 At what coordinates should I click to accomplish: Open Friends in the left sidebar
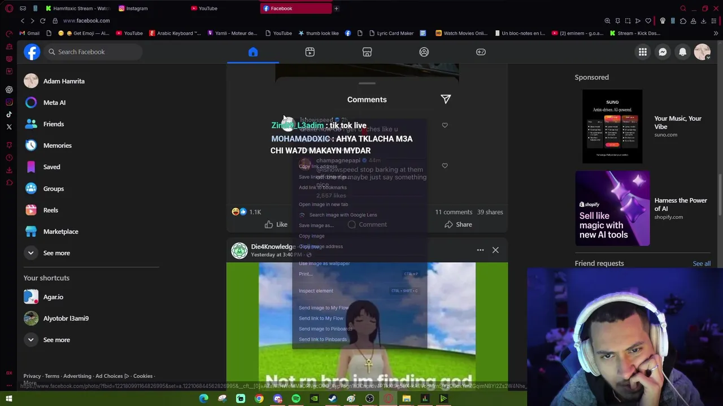92,124
